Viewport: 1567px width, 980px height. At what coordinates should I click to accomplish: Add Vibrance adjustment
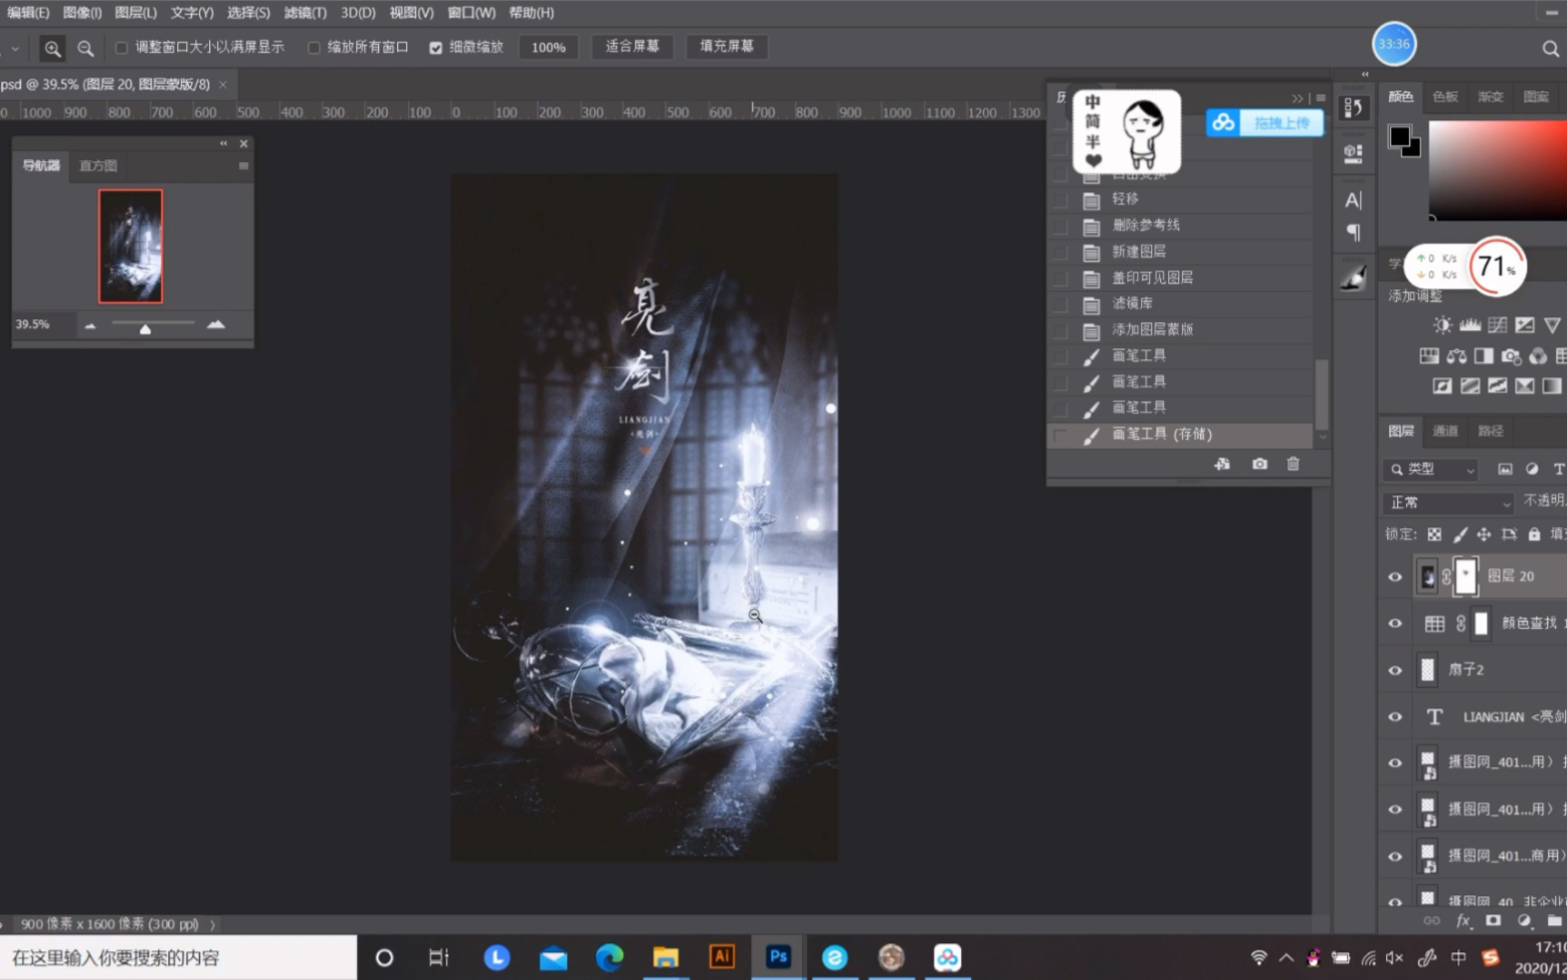tap(1552, 324)
